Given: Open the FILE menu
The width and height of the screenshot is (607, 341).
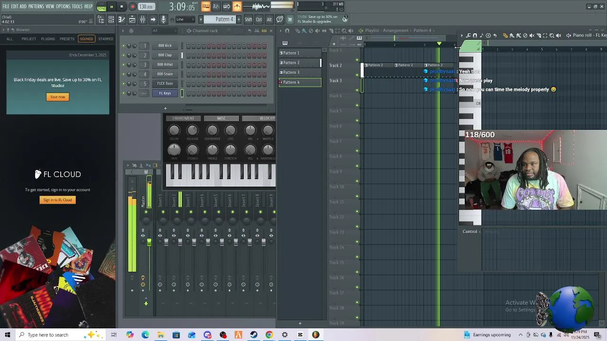Looking at the screenshot, I should coord(6,7).
